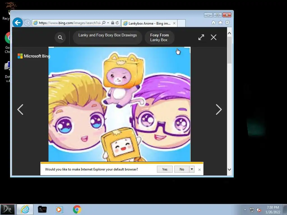The height and width of the screenshot is (215, 287).
Task: Click the Google Chrome desktop shortcut
Action: pos(8,43)
